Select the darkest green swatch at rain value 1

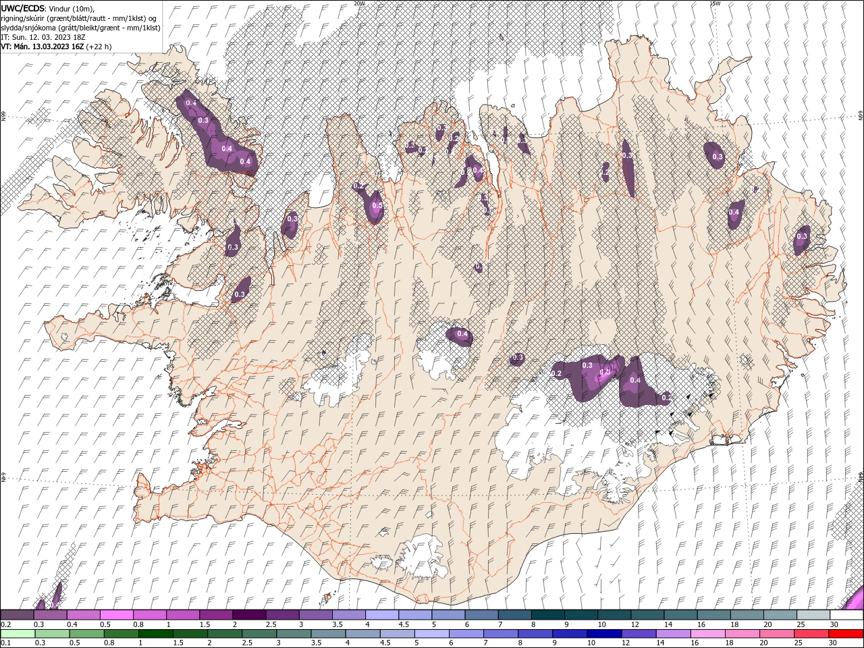tap(155, 633)
